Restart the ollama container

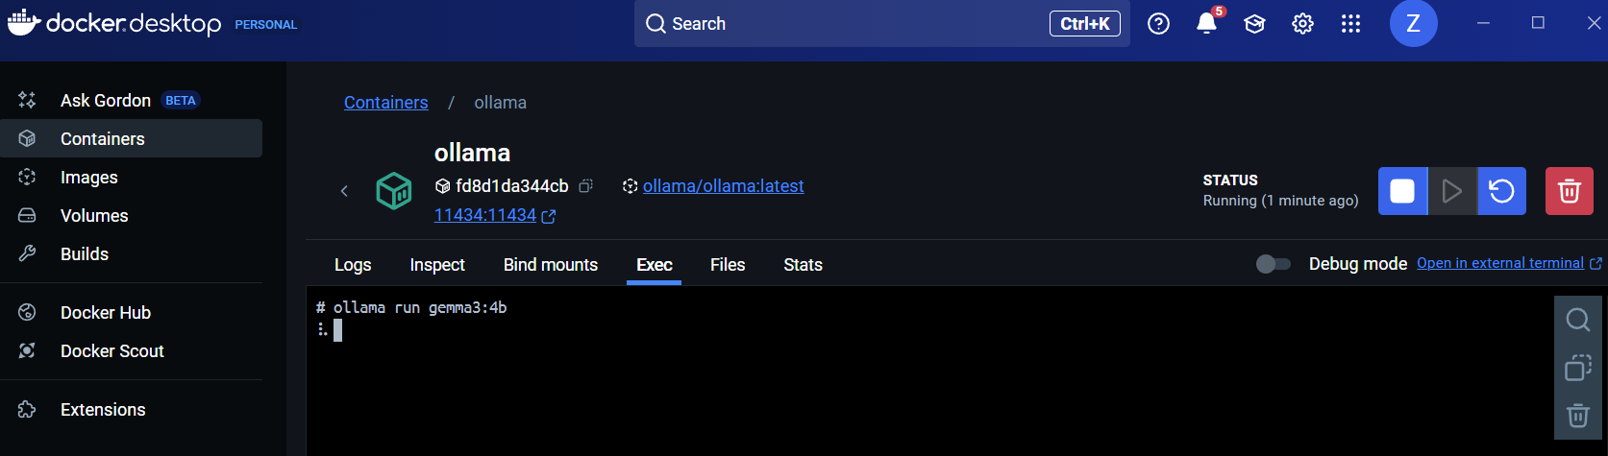pyautogui.click(x=1501, y=191)
